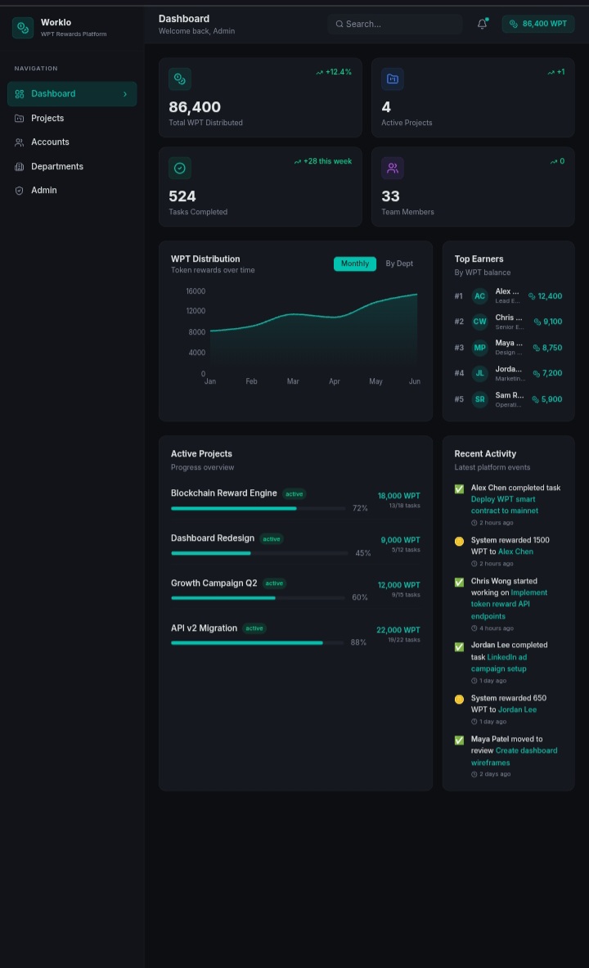This screenshot has height=968, width=589.
Task: Open Implement token reward API endpoints link
Action: click(x=509, y=605)
